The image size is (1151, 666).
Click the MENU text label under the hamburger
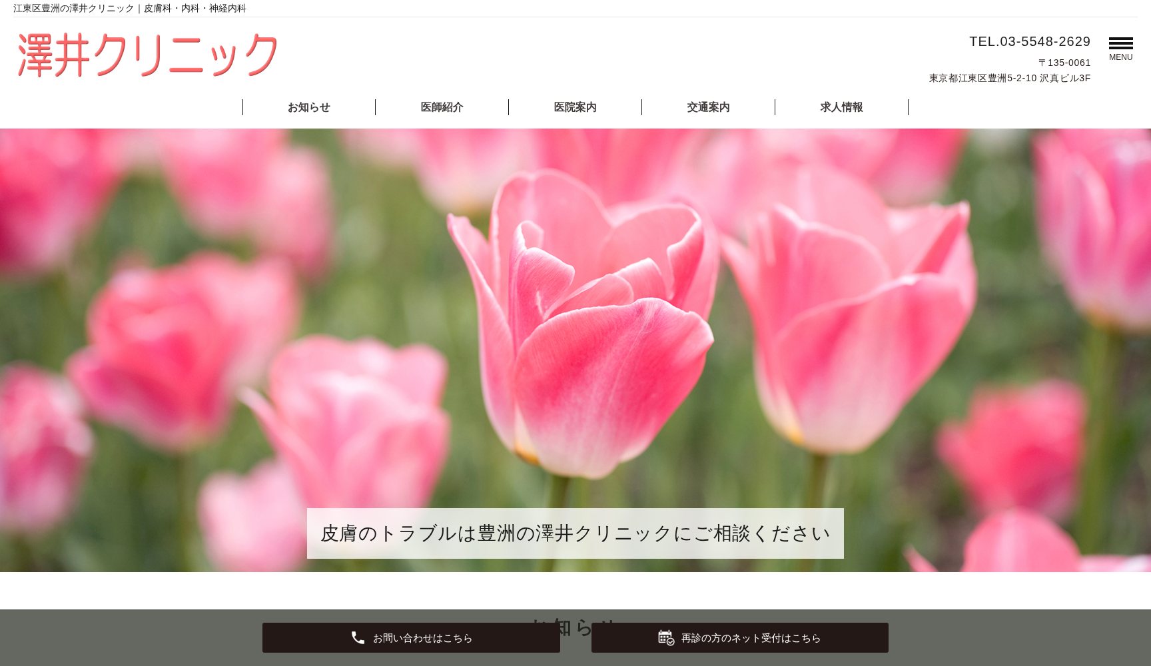click(x=1120, y=57)
